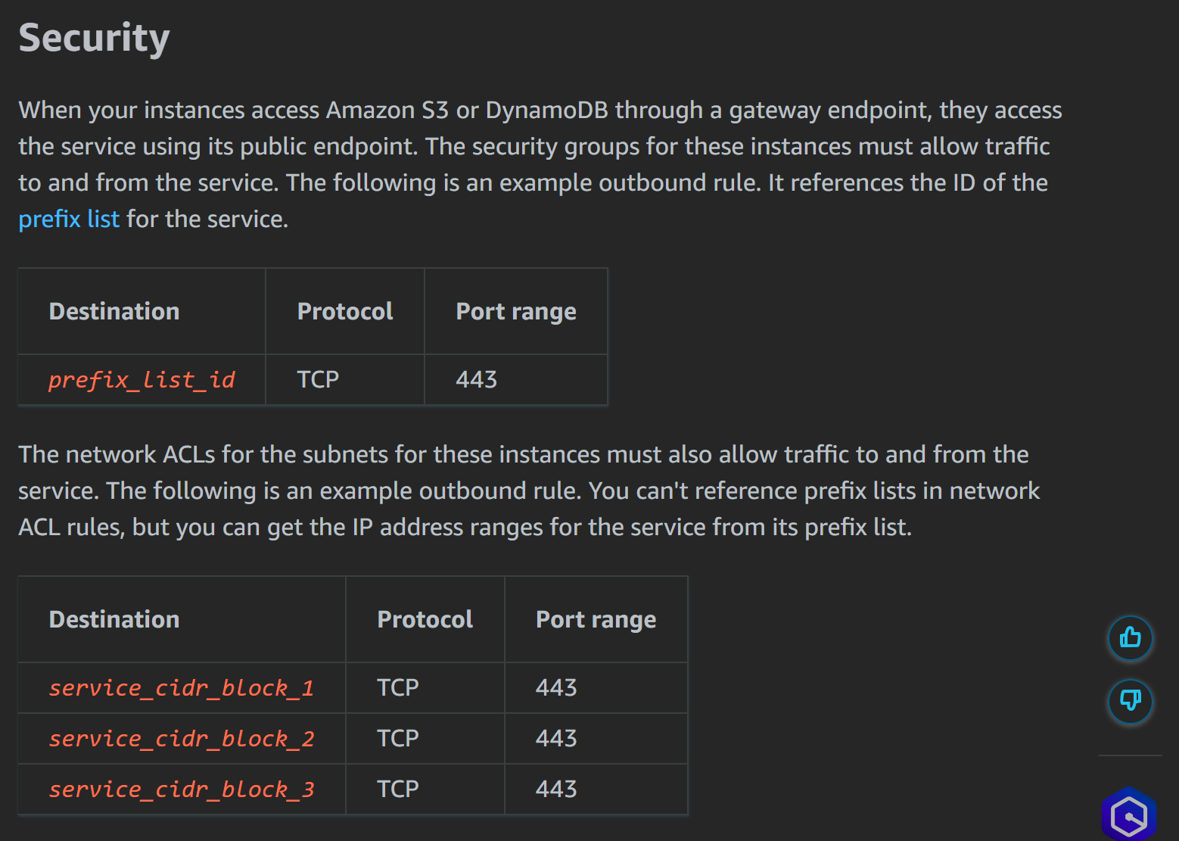Click the TCP cell next to prefix_list_id
Image resolution: width=1179 pixels, height=841 pixels.
point(318,379)
